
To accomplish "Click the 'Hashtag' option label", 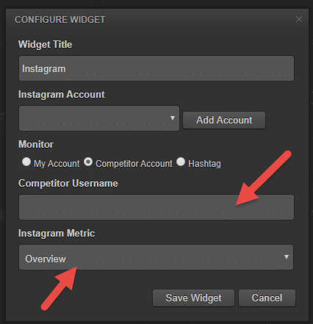I will (204, 164).
